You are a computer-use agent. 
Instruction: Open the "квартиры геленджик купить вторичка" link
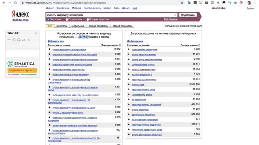coord(72,64)
